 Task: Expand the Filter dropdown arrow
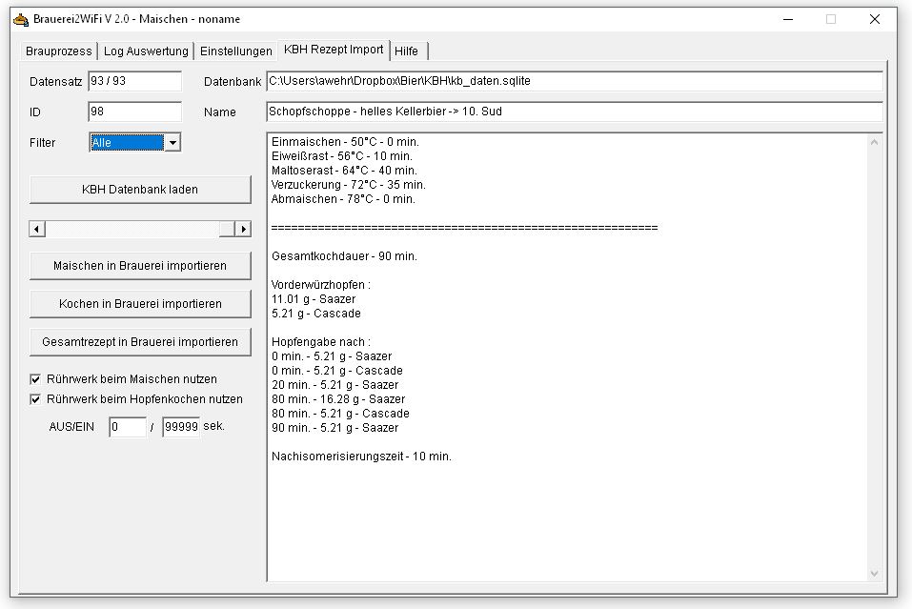click(172, 143)
